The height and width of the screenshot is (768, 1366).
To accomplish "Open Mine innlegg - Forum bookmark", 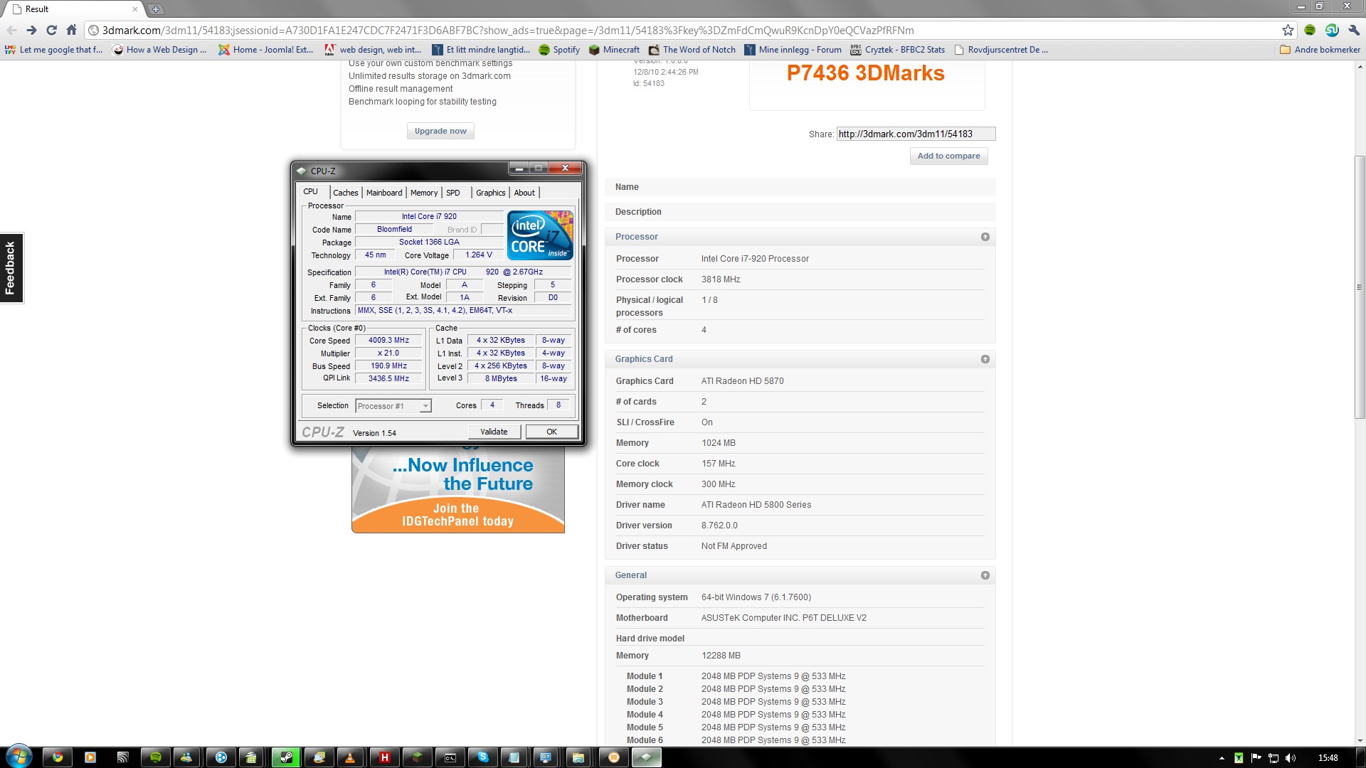I will click(x=793, y=50).
